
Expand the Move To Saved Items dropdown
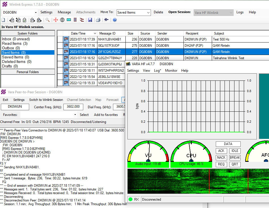pos(148,12)
